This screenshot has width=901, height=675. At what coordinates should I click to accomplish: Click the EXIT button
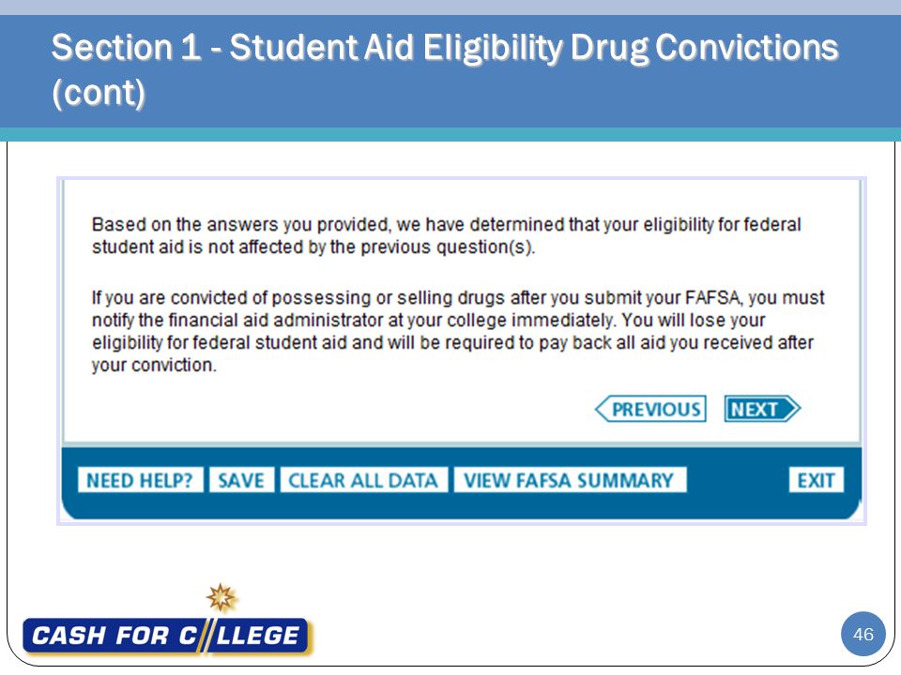[x=817, y=480]
